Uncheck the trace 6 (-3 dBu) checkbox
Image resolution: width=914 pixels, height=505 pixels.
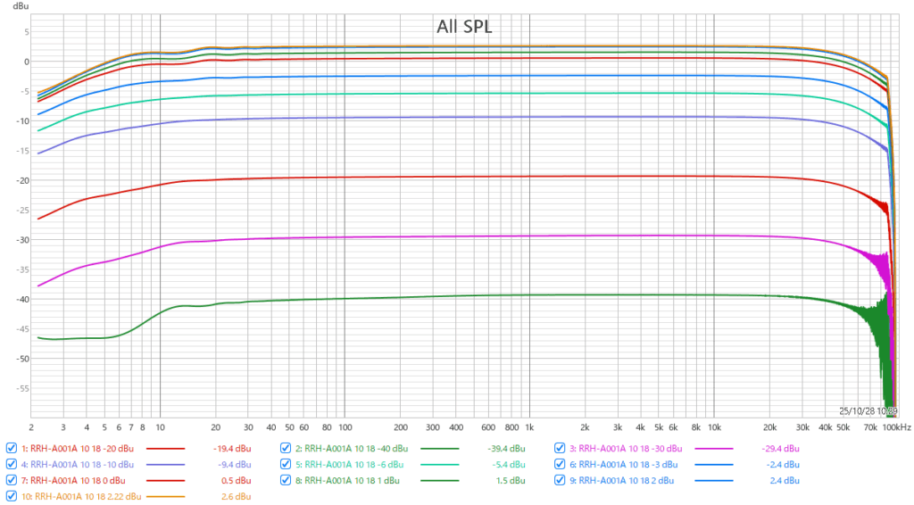tap(561, 464)
